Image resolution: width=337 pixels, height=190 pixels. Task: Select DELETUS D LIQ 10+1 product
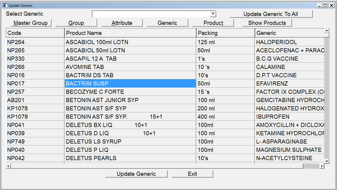click(x=130, y=133)
